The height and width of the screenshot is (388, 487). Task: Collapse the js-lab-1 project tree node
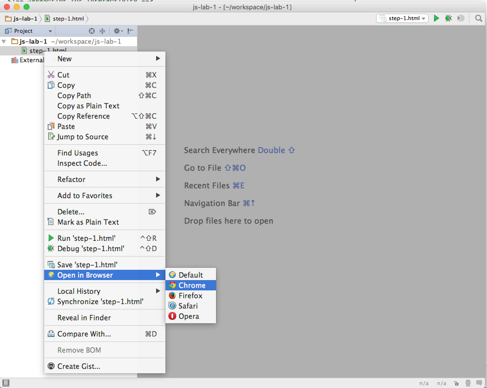pyautogui.click(x=4, y=41)
